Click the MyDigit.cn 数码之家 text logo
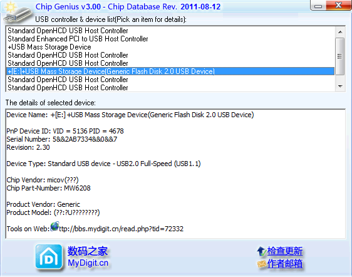The height and width of the screenshot is (277, 352). click(88, 257)
